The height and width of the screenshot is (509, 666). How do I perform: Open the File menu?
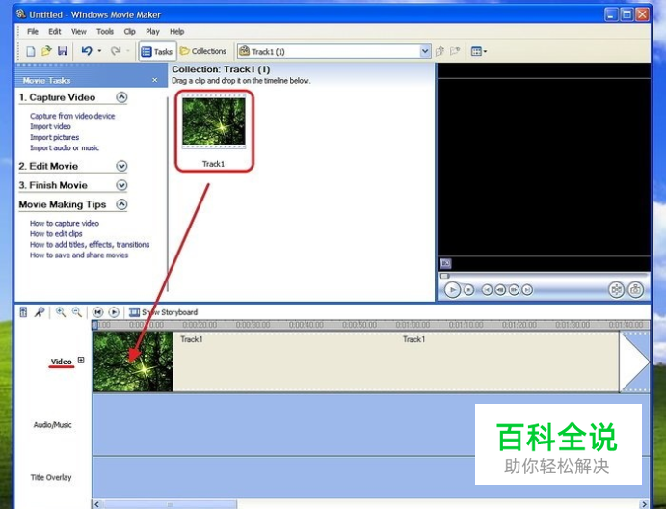pos(32,32)
